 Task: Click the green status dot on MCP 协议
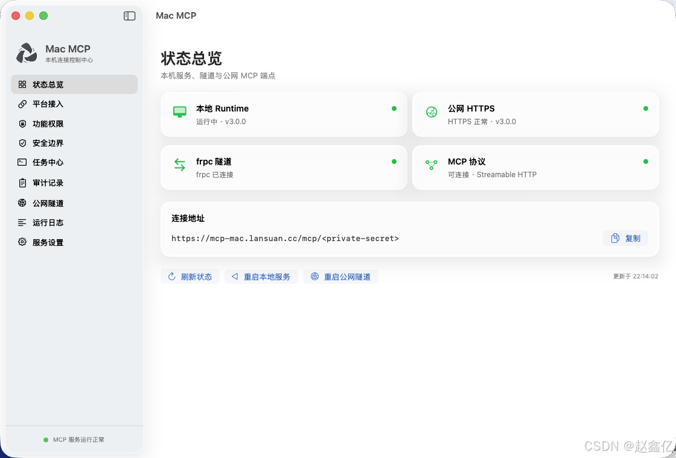tap(646, 162)
